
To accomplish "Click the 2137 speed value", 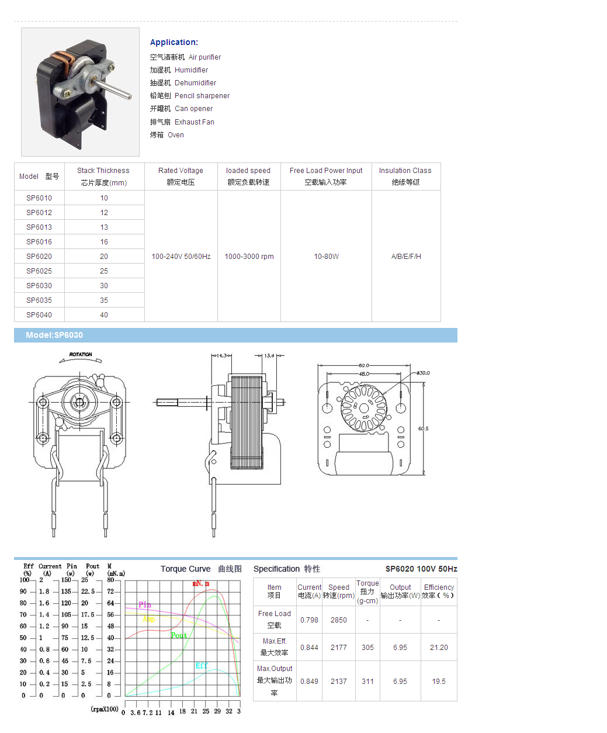I will [x=339, y=682].
